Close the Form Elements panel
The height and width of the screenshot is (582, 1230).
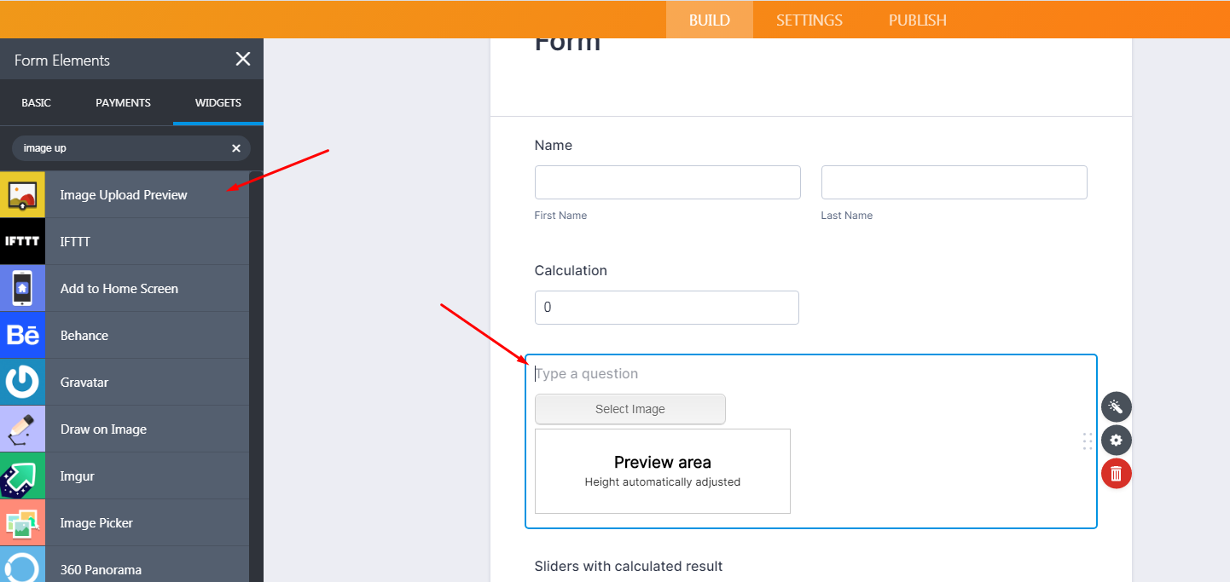(243, 59)
